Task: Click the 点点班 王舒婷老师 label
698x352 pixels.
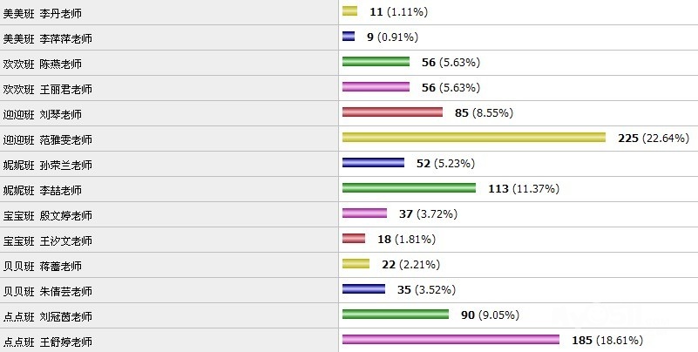Action: (x=48, y=342)
